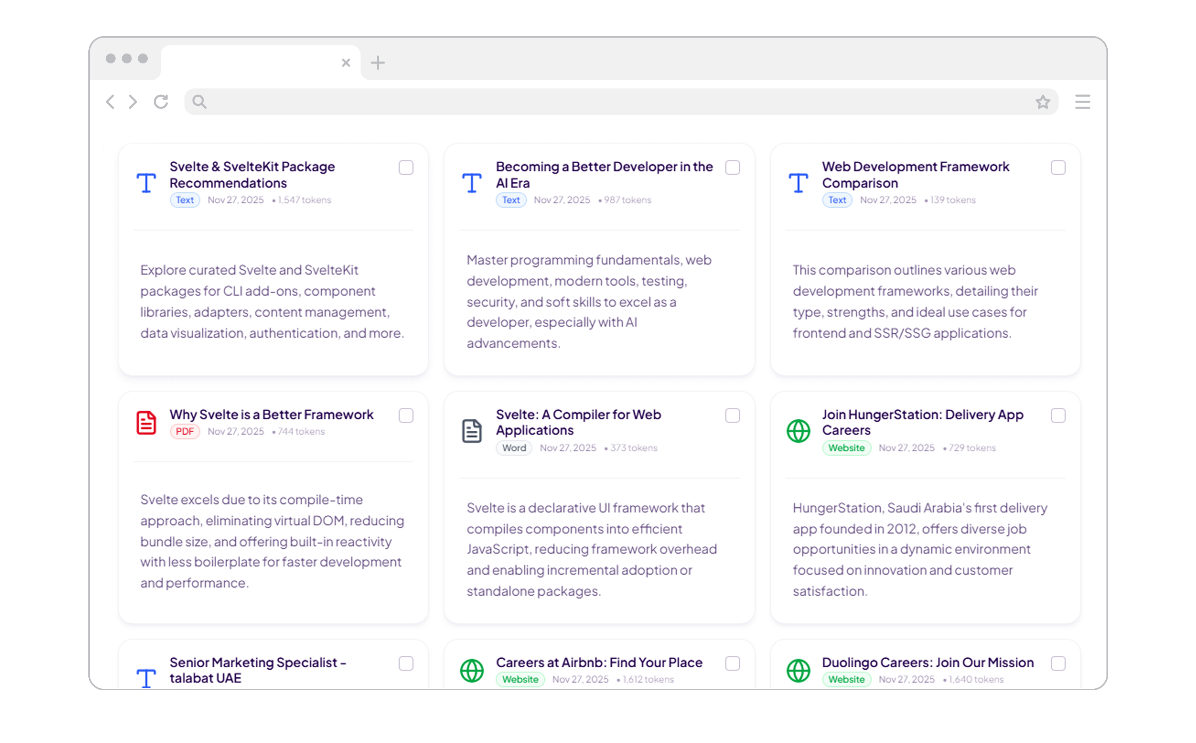Open the Becoming a Better Developer in the AI Era card
The image size is (1196, 743).
(604, 174)
